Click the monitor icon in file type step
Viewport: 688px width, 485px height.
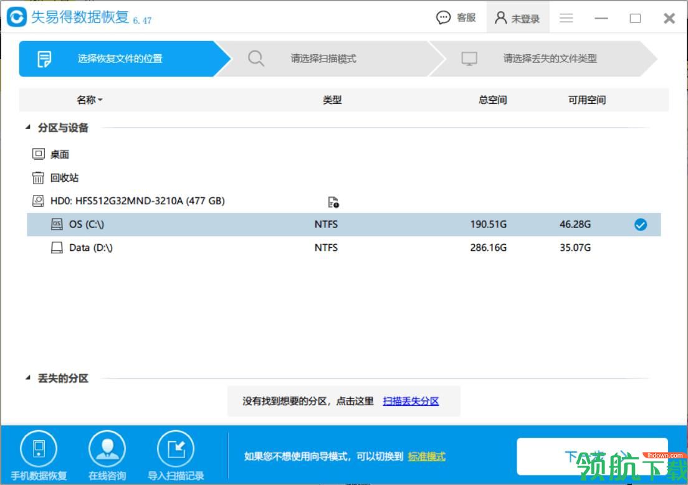[469, 59]
